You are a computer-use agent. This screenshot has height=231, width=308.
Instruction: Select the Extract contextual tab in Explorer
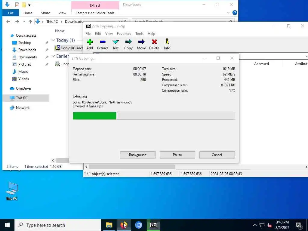(95, 5)
